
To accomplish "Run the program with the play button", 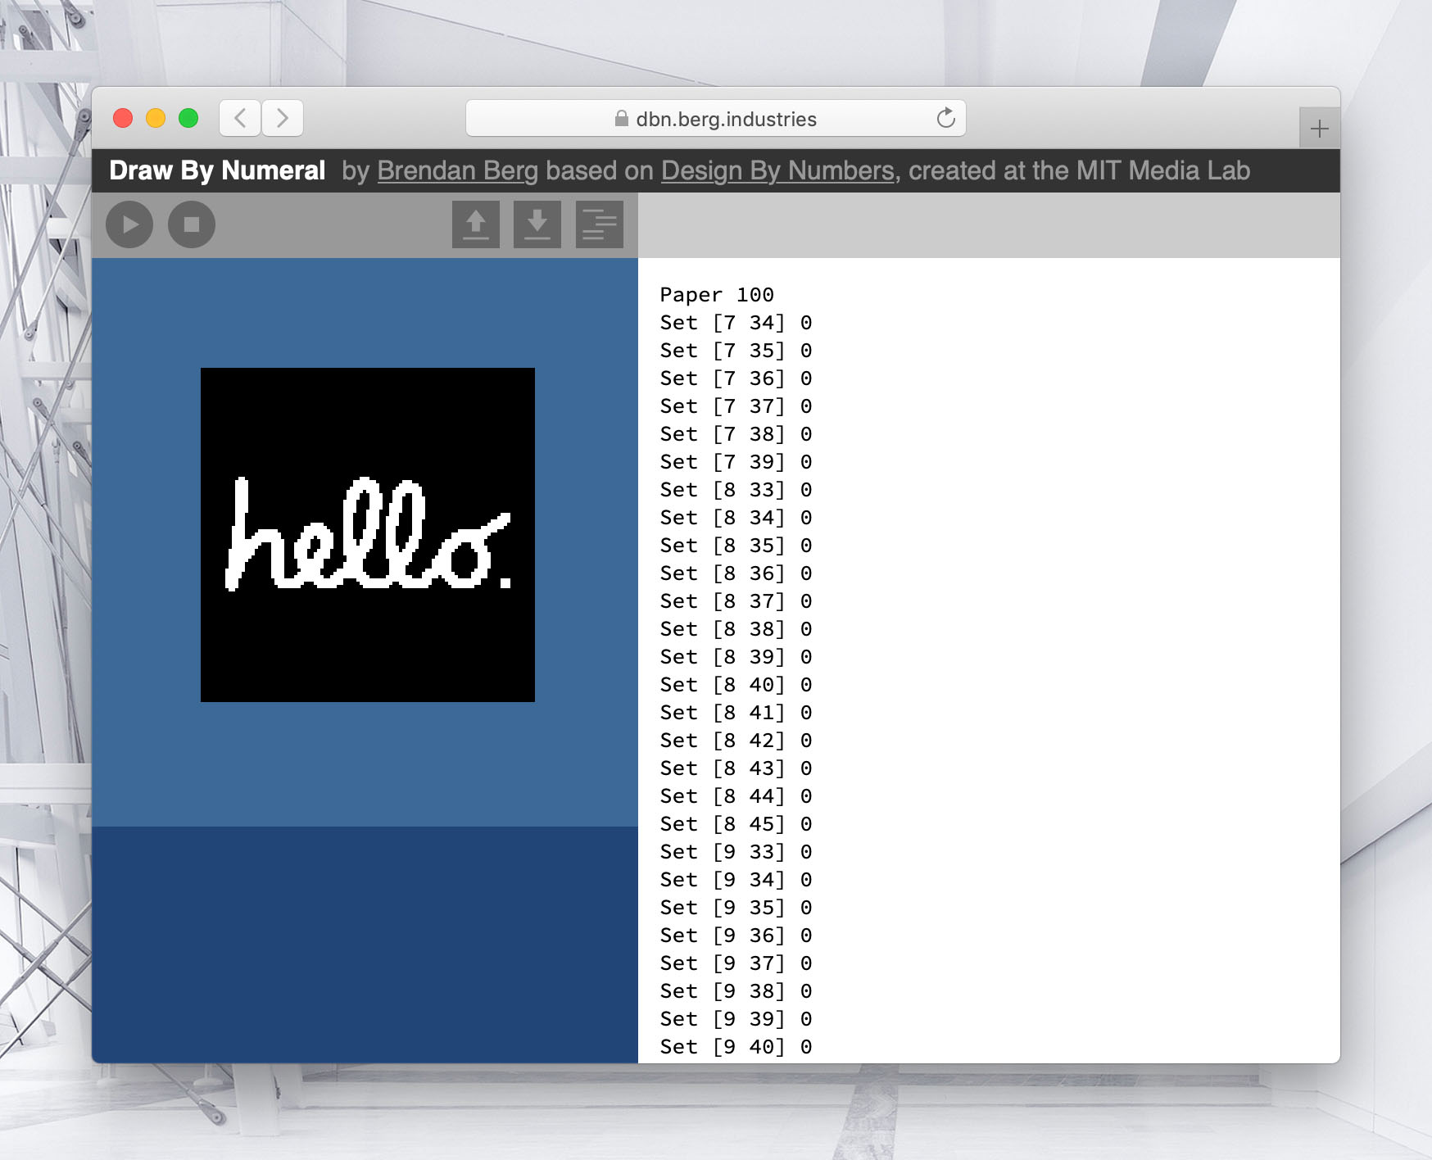I will click(129, 224).
